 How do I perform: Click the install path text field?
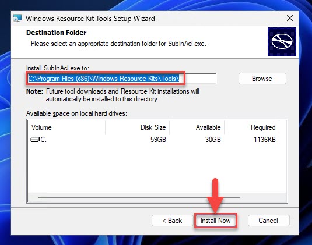coord(121,79)
